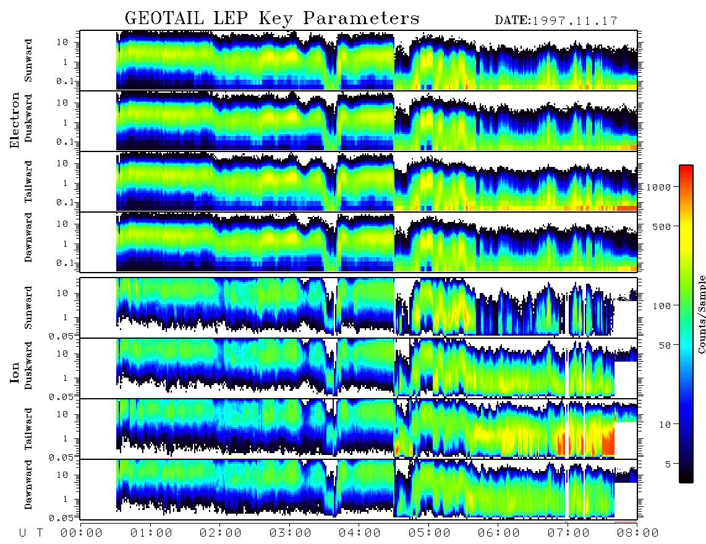The height and width of the screenshot is (544, 706).
Task: Open the Electron Dawnward spectrogram panel
Action: coord(359,242)
